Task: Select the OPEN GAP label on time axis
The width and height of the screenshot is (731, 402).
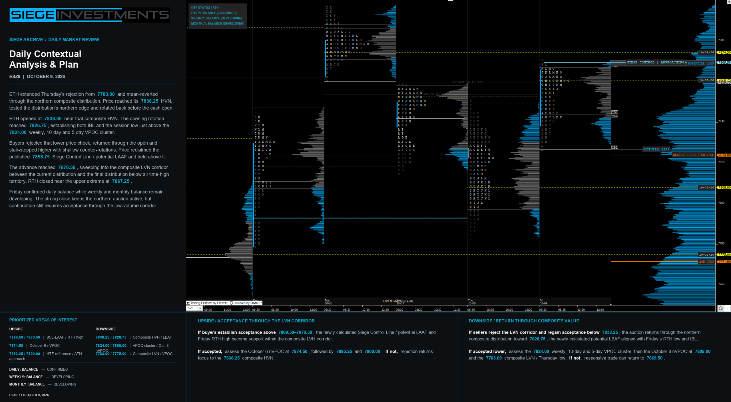Action: [x=398, y=301]
